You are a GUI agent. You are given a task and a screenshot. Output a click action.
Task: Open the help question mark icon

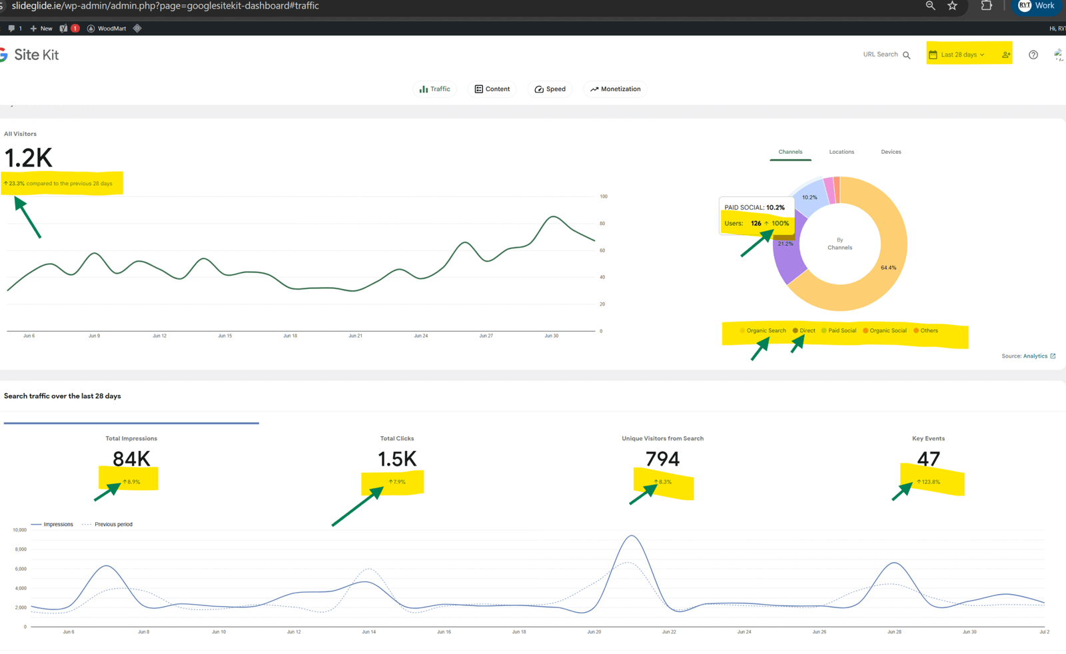[1033, 55]
